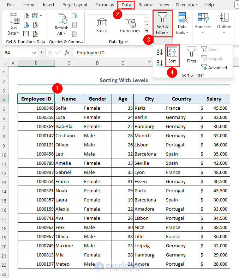
Task: Open Advanced filter options
Action: pos(214,67)
